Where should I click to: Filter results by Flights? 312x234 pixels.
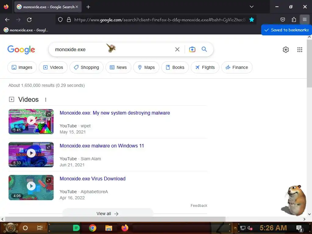pyautogui.click(x=205, y=67)
